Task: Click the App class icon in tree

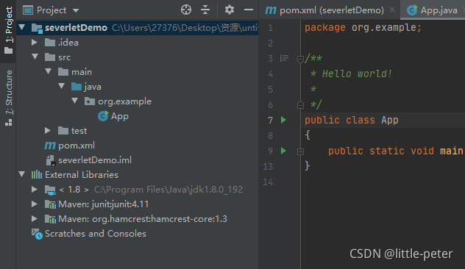Action: tap(103, 116)
